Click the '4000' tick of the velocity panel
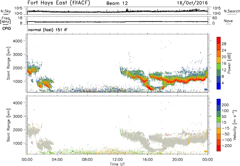 tap(17, 103)
